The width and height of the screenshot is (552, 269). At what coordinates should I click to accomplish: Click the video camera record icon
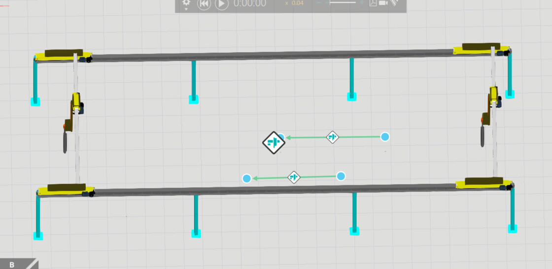(383, 3)
